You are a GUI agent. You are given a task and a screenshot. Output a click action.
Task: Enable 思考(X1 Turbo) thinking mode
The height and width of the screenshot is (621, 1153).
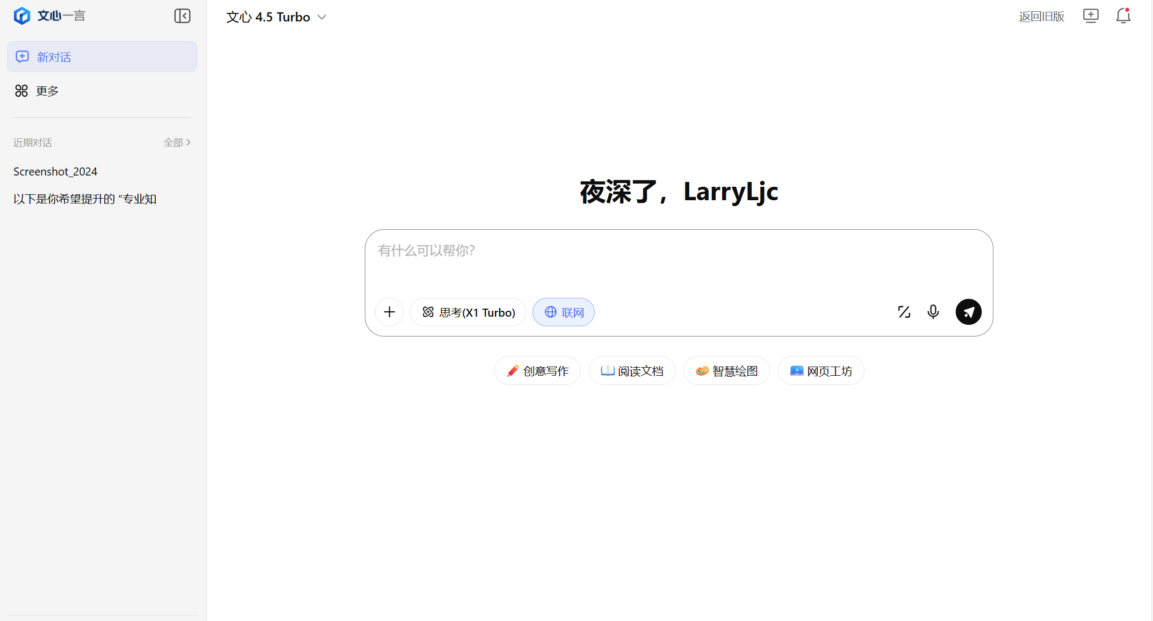[x=468, y=312]
